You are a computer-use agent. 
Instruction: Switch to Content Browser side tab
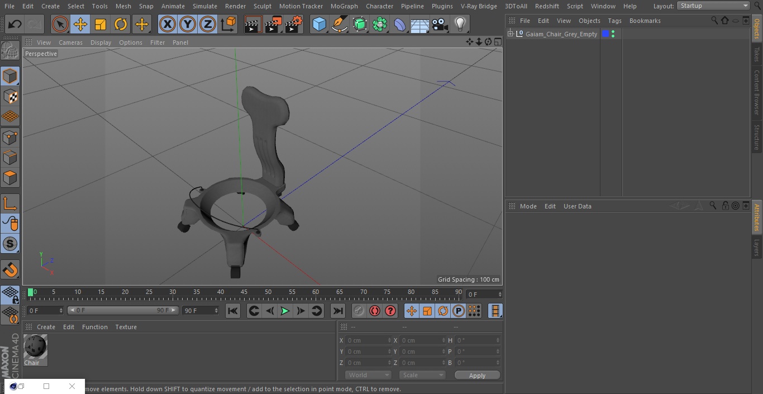click(x=757, y=92)
